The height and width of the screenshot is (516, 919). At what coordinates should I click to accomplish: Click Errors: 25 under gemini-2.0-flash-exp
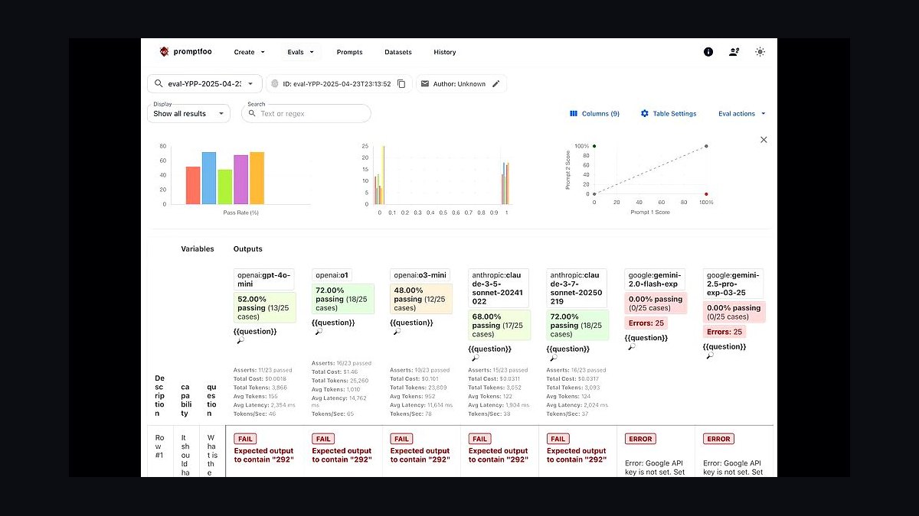tap(646, 323)
